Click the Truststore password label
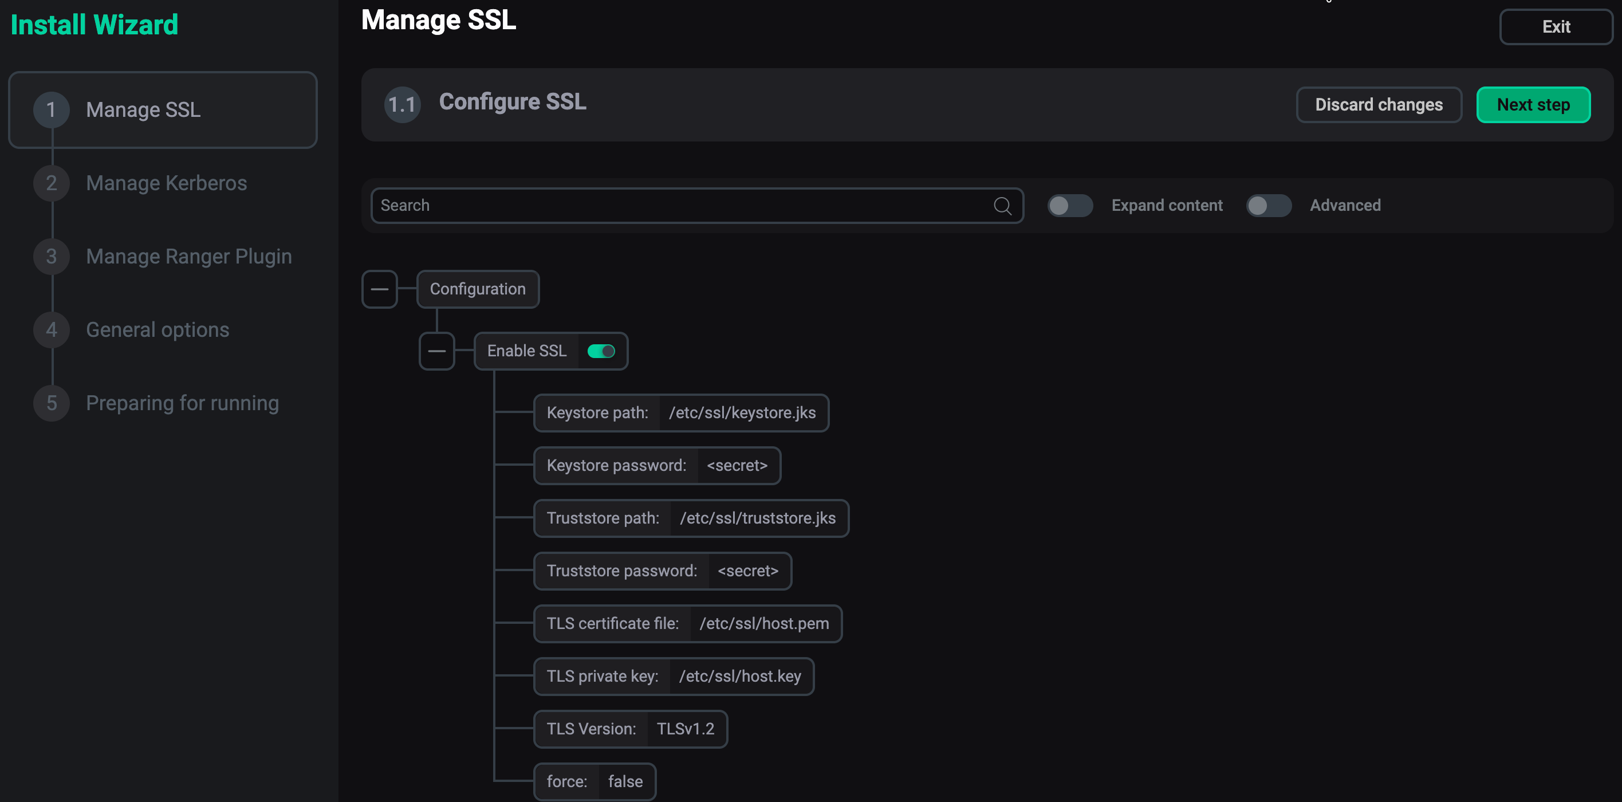Viewport: 1622px width, 802px height. (621, 571)
